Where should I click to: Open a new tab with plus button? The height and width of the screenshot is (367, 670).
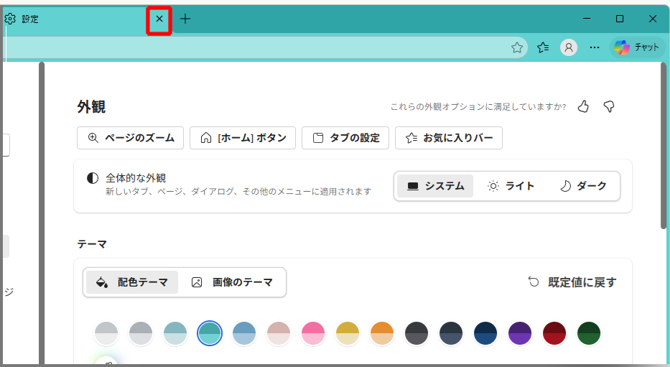coord(185,19)
